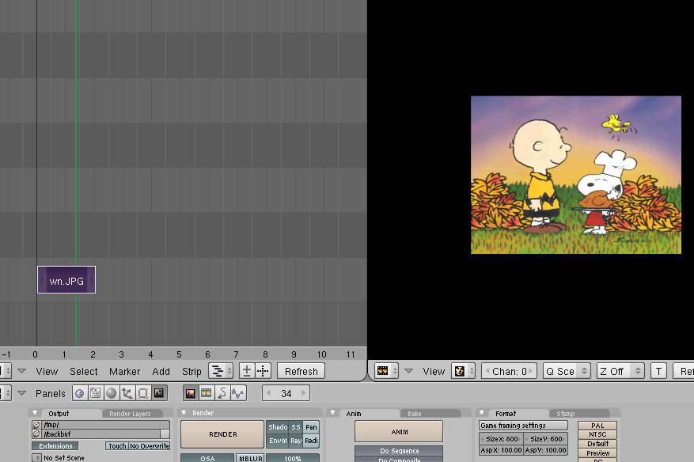Open the Add menu

click(x=161, y=371)
